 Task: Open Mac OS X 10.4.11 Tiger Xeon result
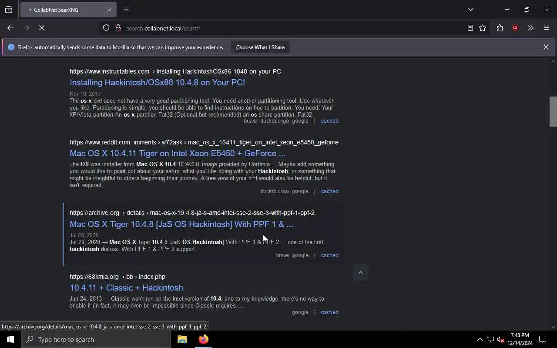178,153
